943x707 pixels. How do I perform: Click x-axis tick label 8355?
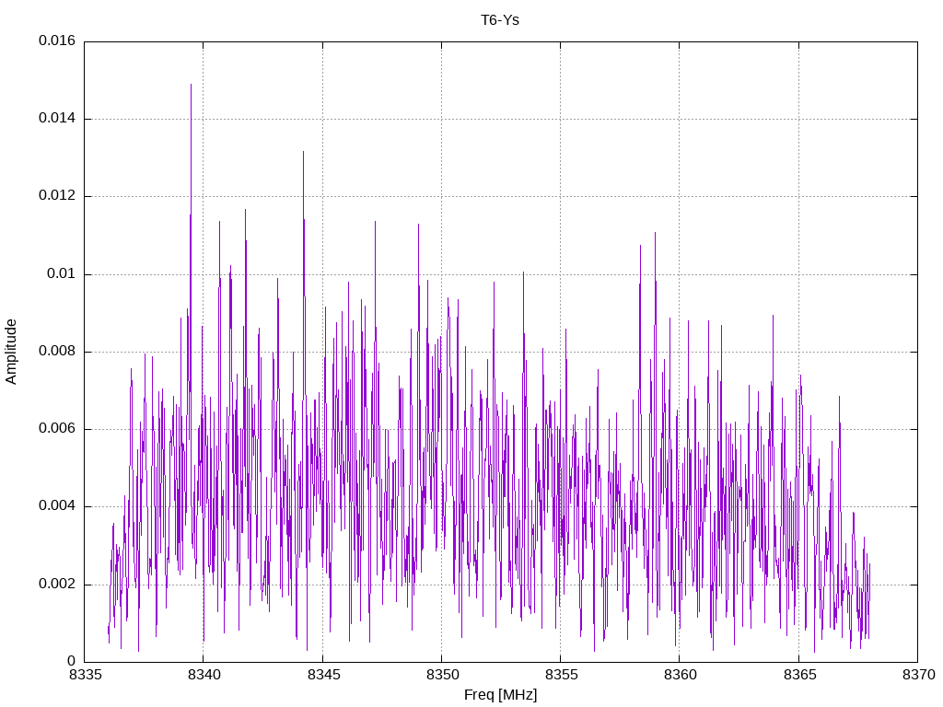561,675
